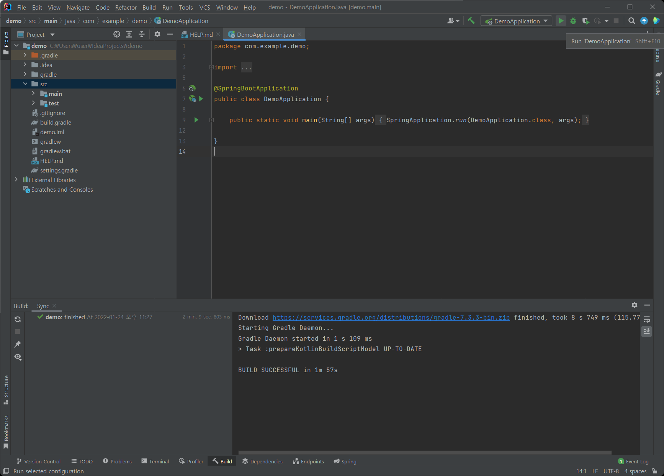The image size is (664, 476).
Task: Click Spring bean gutter icon on line 6
Action: [192, 88]
